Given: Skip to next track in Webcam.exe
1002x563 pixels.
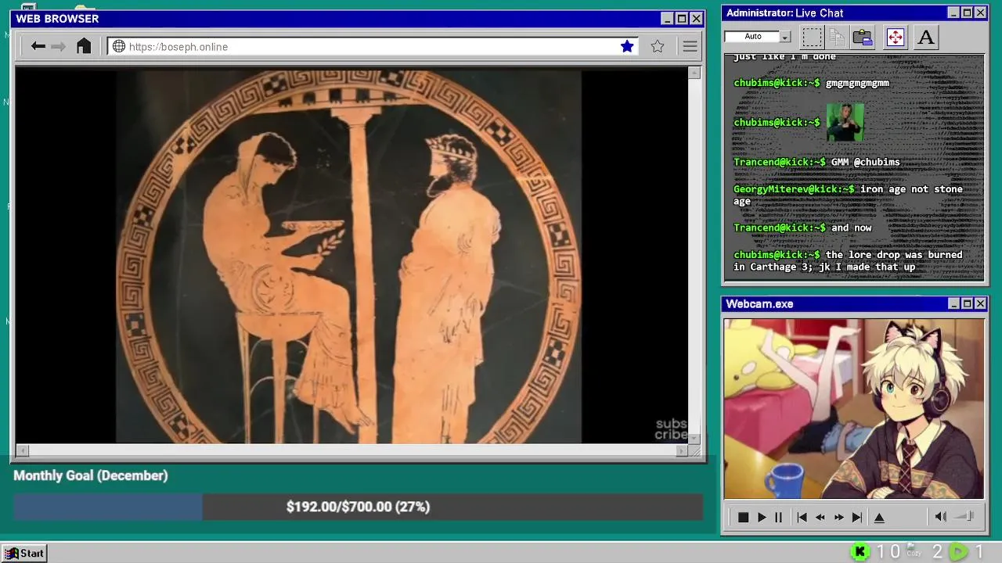Looking at the screenshot, I should pos(857,517).
